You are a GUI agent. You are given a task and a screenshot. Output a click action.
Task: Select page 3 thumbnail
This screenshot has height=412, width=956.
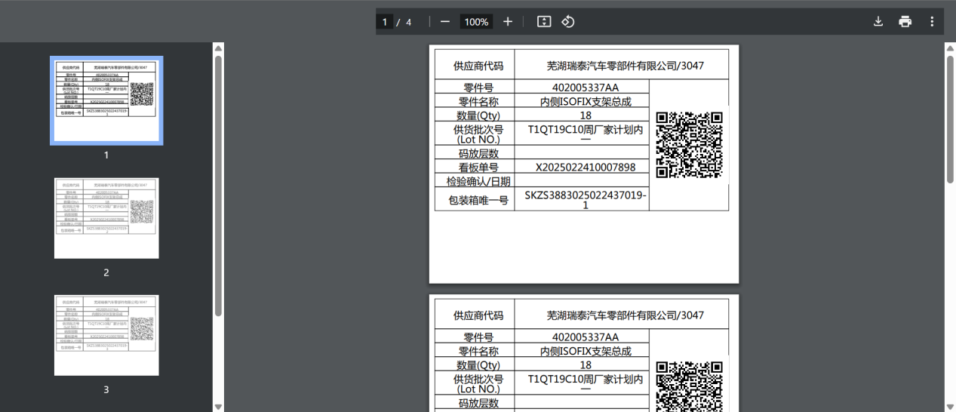point(106,335)
